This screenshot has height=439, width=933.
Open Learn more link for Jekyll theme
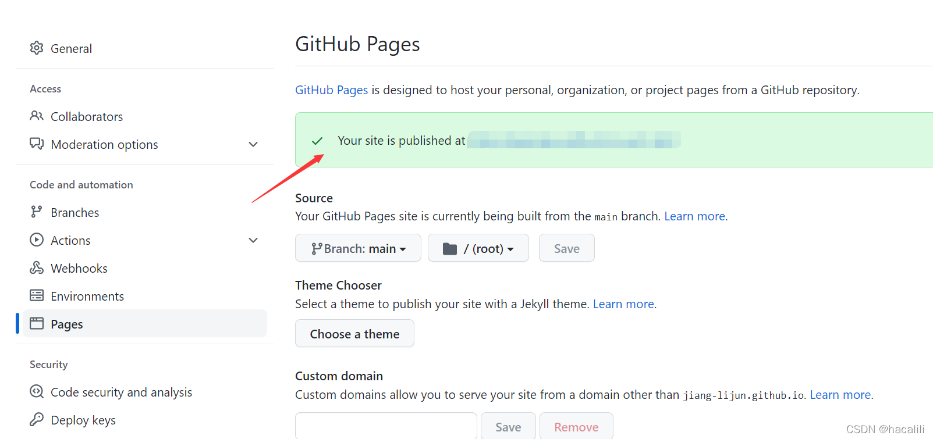tap(623, 304)
